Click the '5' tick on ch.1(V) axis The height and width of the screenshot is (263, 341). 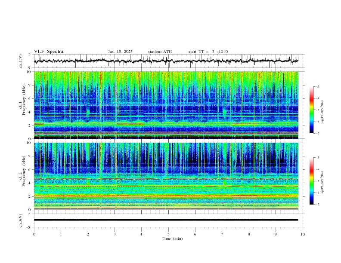30,55
